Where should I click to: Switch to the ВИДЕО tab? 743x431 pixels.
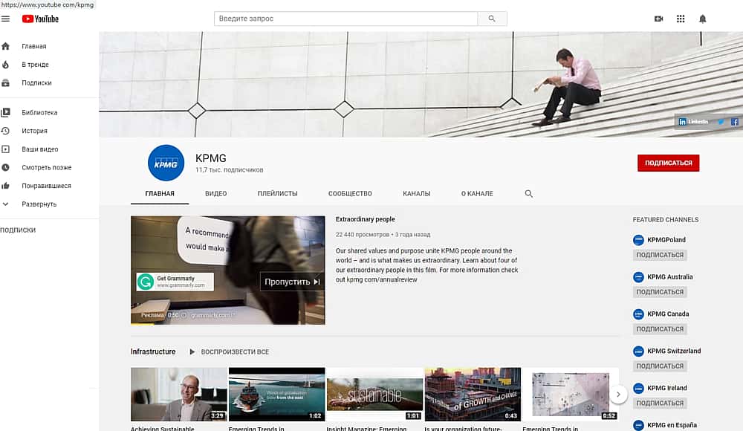click(215, 193)
